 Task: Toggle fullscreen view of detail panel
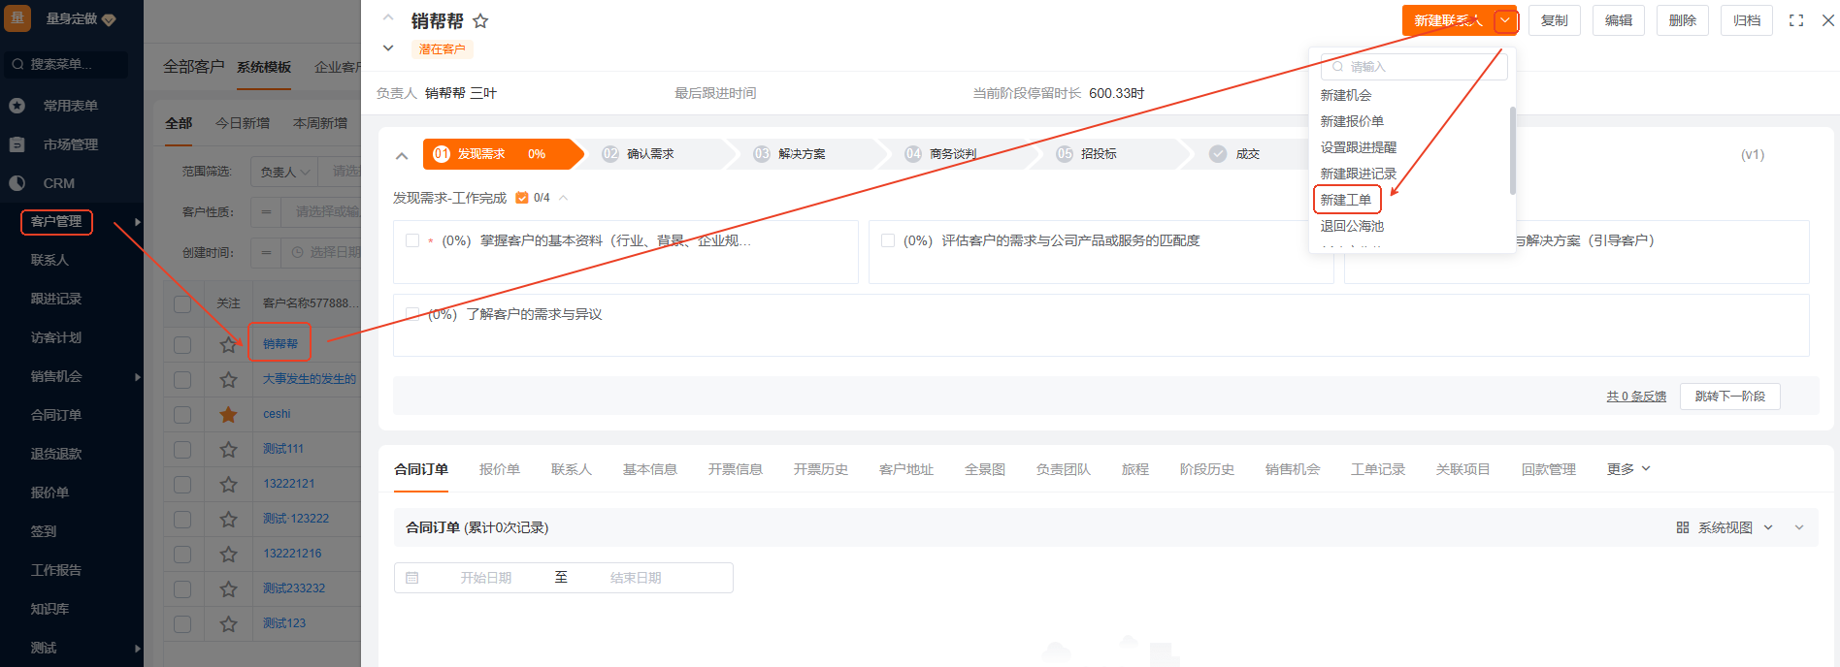coord(1796,20)
